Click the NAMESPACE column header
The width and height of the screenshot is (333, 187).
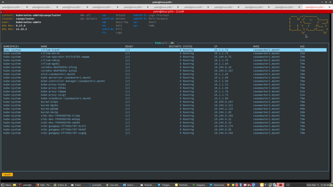[x=11, y=46]
